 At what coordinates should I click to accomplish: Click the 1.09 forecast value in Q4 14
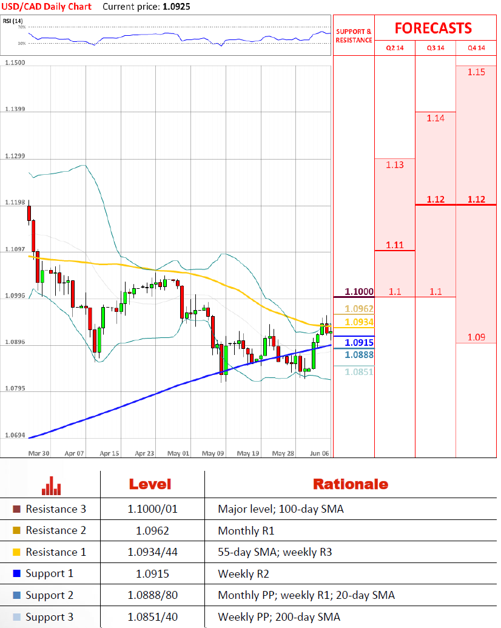click(476, 337)
